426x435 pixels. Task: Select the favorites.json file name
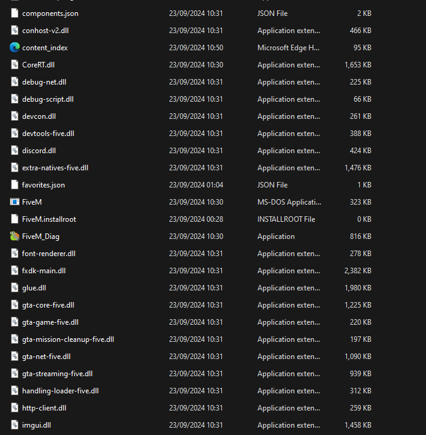(x=44, y=185)
